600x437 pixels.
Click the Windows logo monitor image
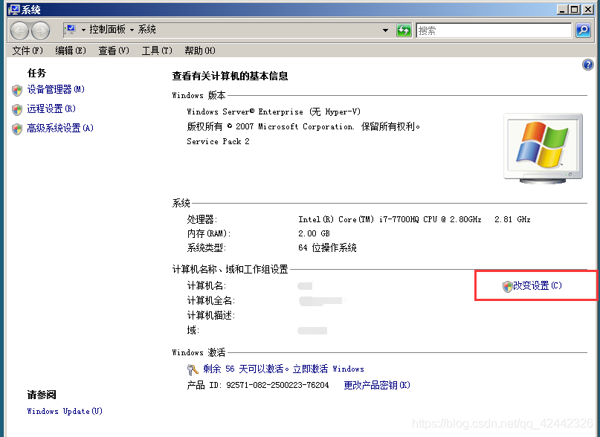543,148
